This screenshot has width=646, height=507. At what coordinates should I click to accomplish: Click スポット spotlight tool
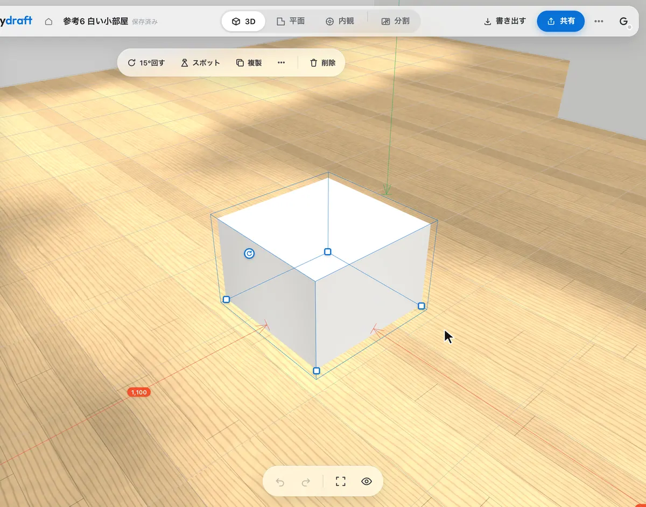click(200, 63)
